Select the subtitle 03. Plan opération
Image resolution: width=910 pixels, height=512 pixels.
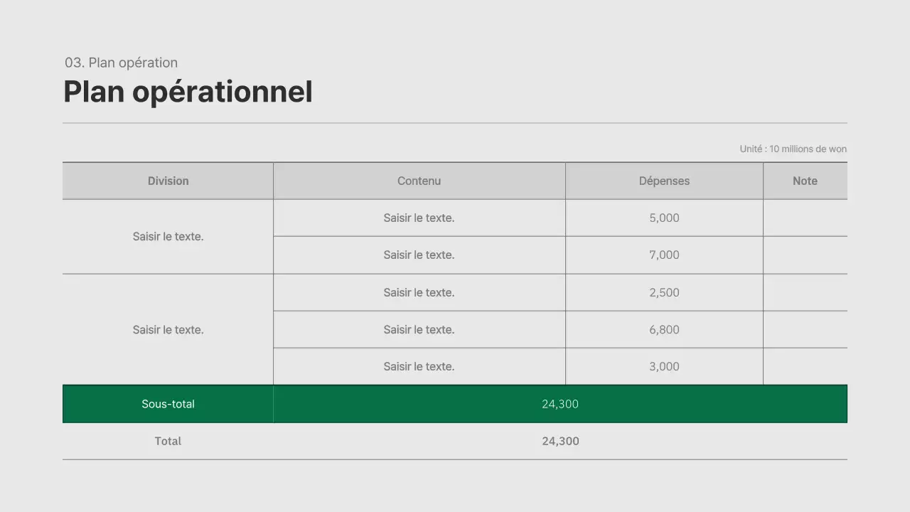click(121, 63)
